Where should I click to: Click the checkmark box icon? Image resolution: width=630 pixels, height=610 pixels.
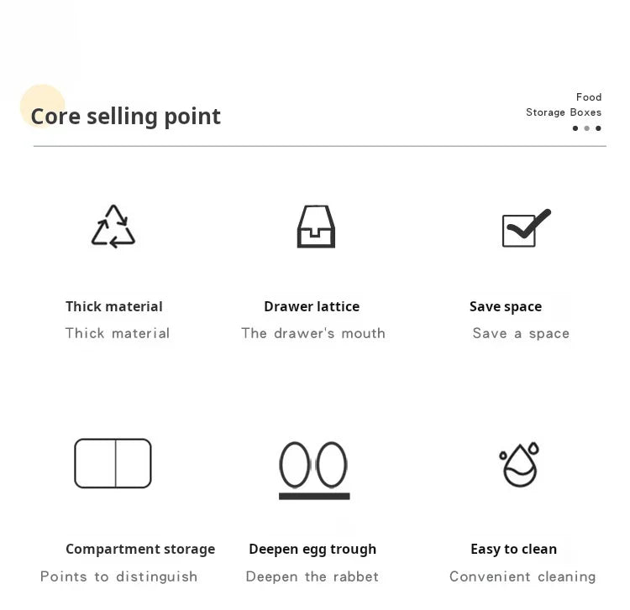(x=526, y=228)
